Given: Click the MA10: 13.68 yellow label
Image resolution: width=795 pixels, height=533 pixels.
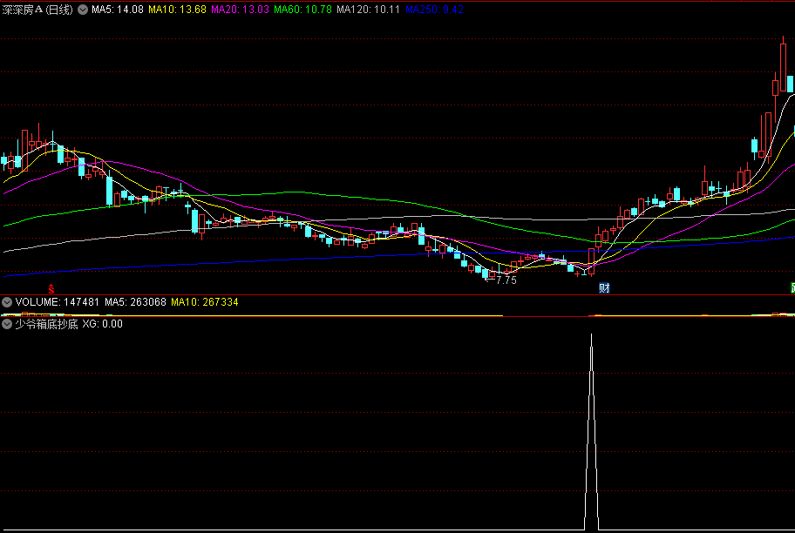Looking at the screenshot, I should pyautogui.click(x=178, y=10).
